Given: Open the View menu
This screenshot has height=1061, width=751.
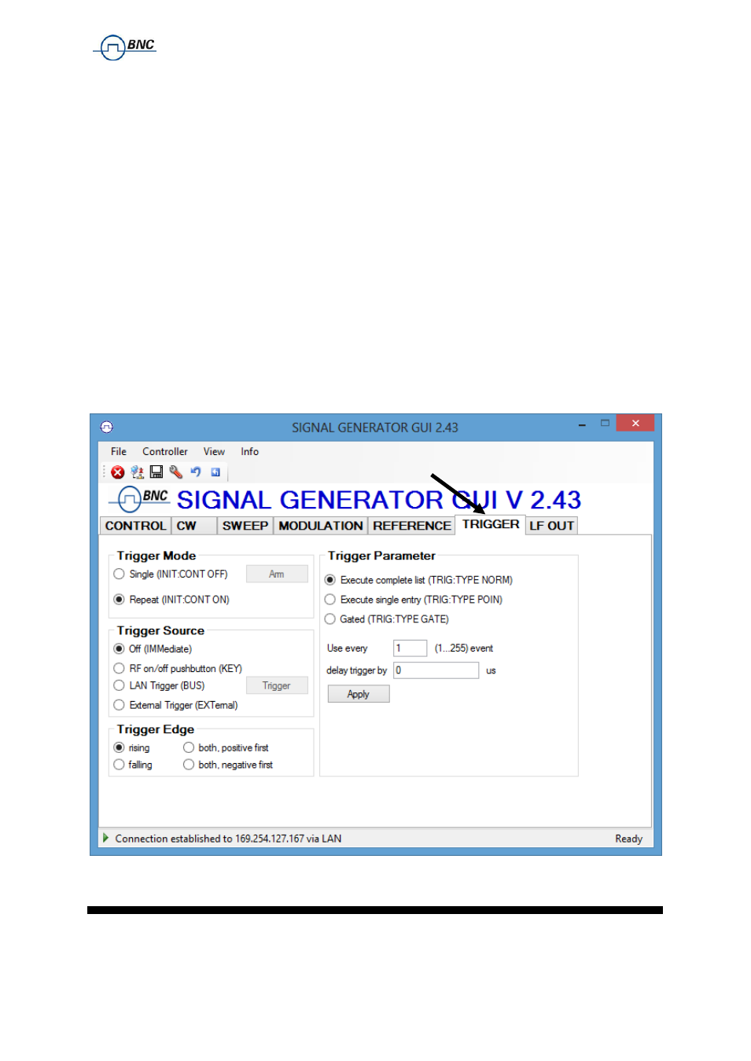Looking at the screenshot, I should pos(214,451).
